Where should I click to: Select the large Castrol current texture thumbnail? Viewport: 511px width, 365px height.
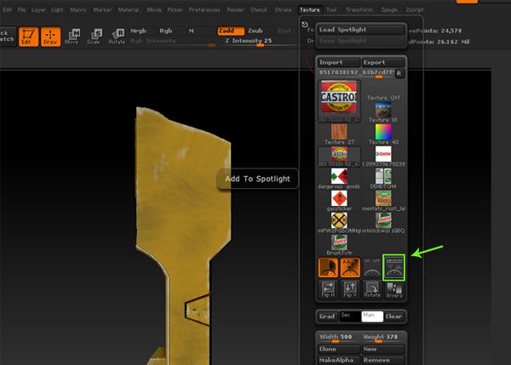(339, 101)
